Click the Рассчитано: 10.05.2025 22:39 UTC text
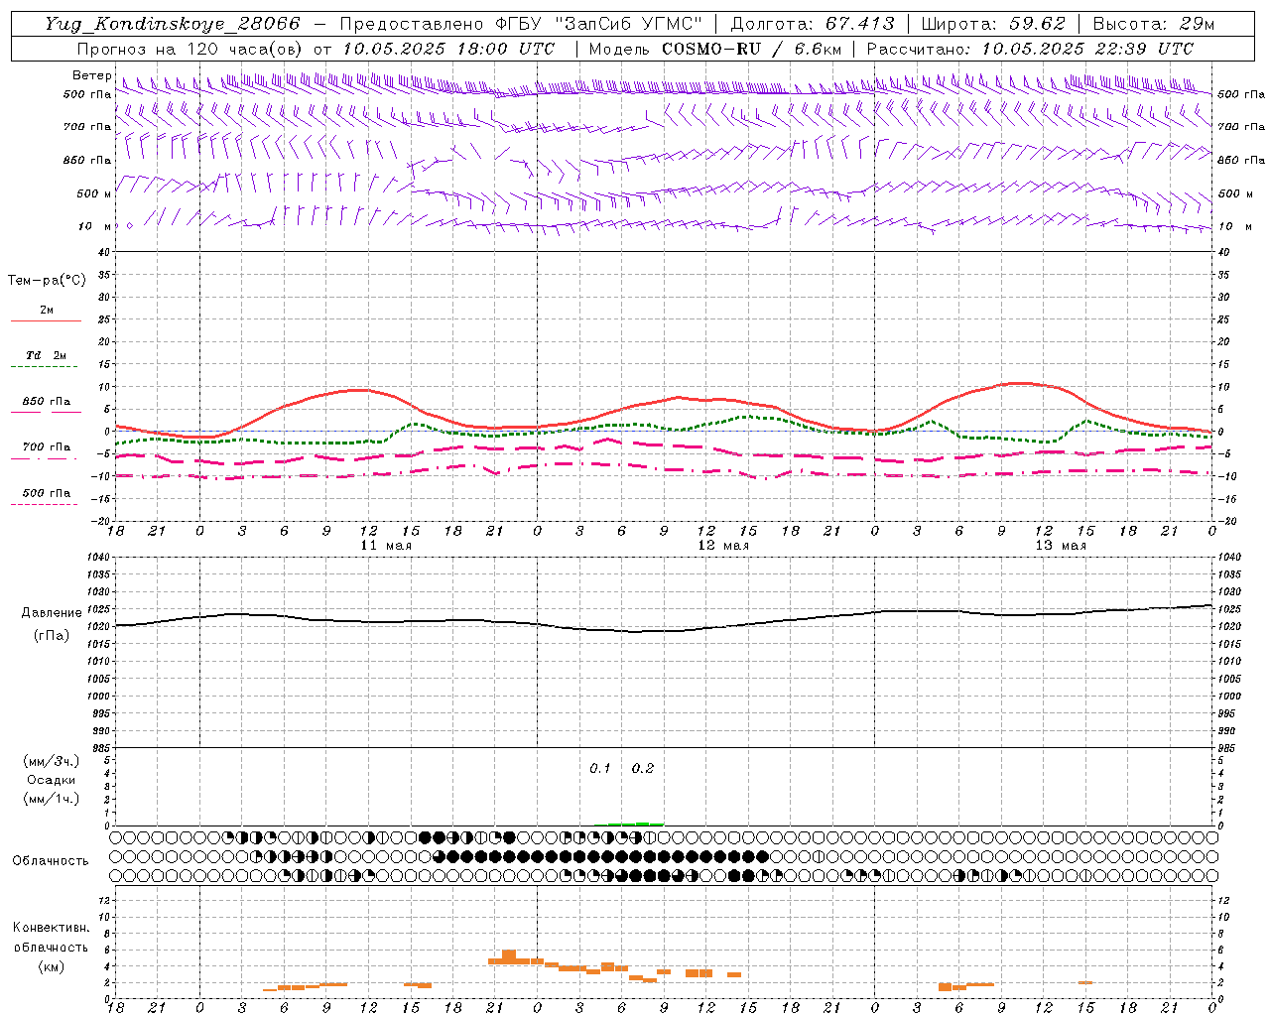The height and width of the screenshot is (1016, 1270). click(1030, 49)
